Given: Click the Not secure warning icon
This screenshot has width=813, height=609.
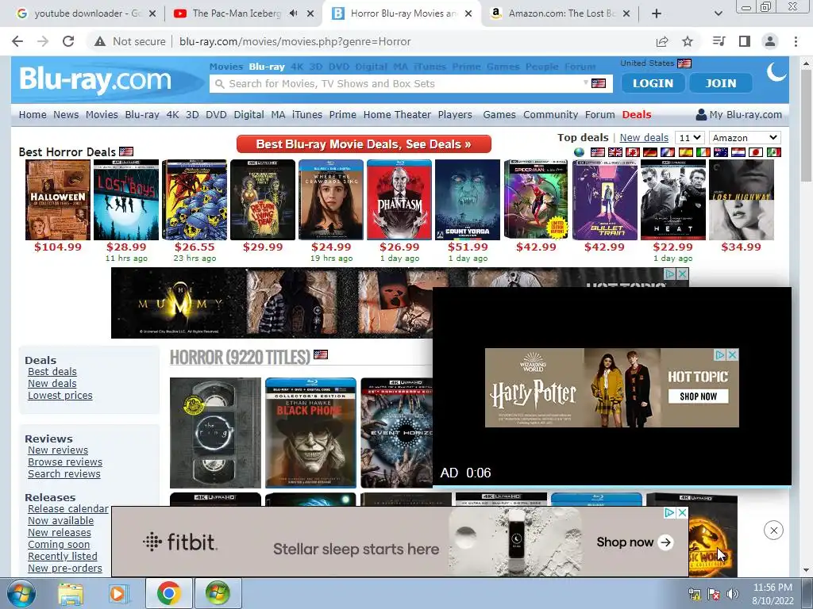Looking at the screenshot, I should (x=100, y=41).
